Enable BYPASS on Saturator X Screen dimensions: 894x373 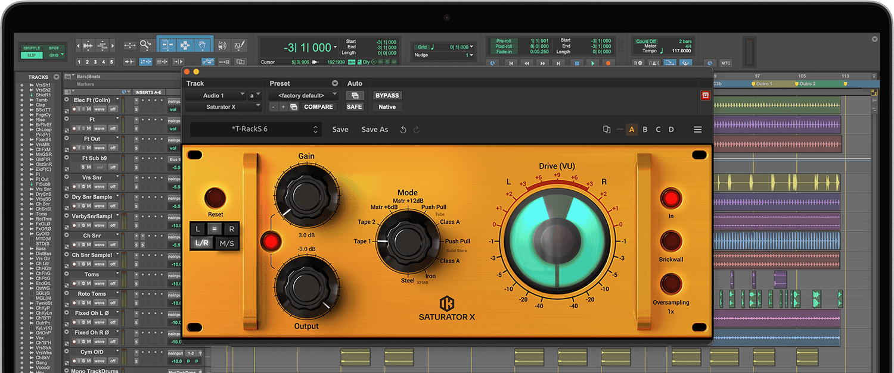[387, 95]
